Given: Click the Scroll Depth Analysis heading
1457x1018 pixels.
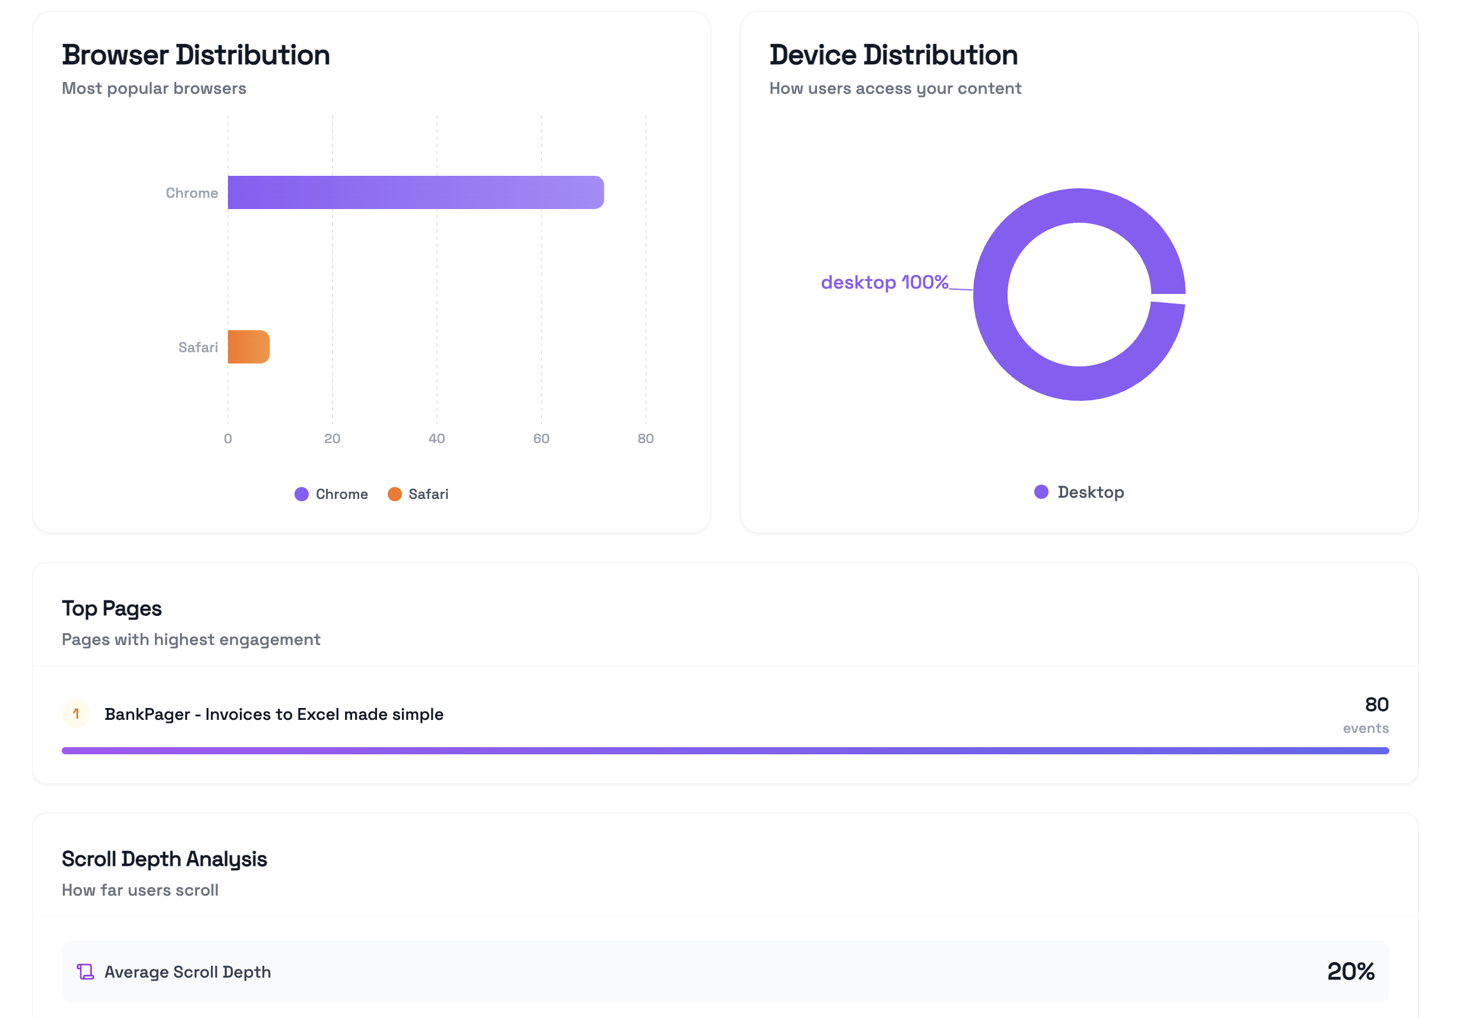Looking at the screenshot, I should click(x=164, y=859).
